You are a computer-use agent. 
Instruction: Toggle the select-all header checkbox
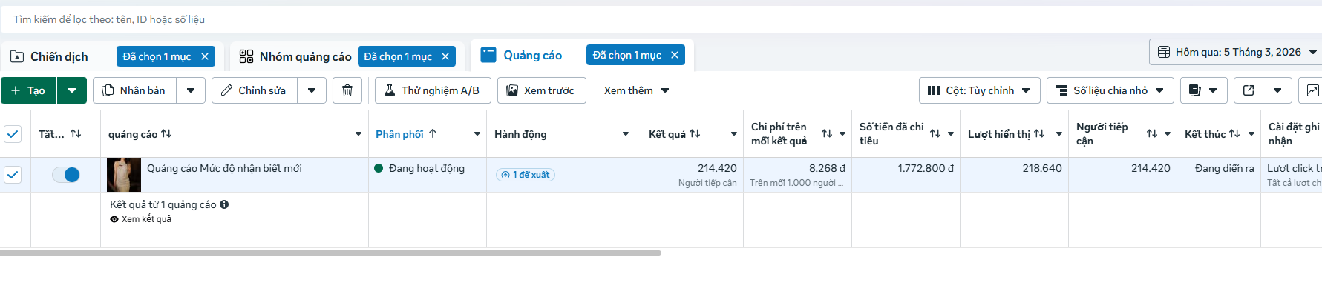click(13, 134)
